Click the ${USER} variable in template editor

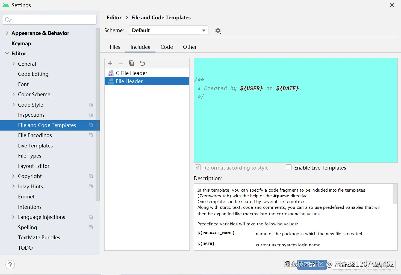[x=251, y=88]
